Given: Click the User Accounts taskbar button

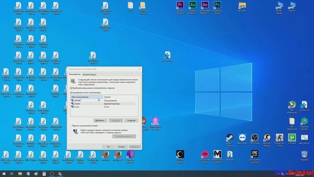Looking at the screenshot, I should point(60,174).
